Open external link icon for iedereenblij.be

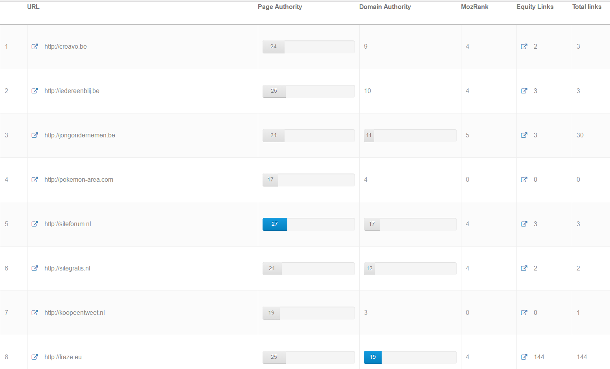point(35,91)
